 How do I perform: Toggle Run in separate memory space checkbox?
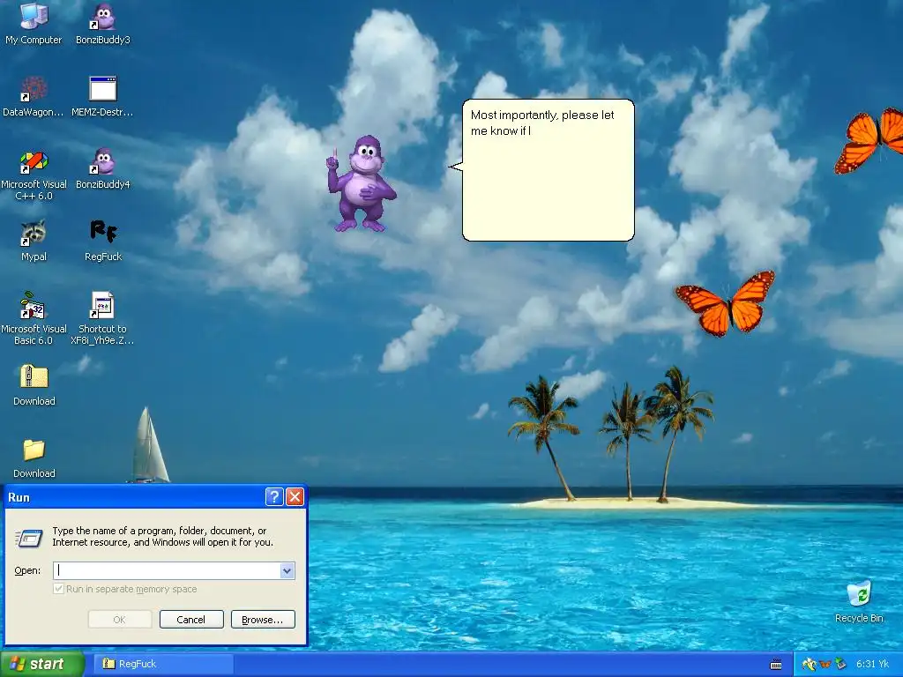58,588
